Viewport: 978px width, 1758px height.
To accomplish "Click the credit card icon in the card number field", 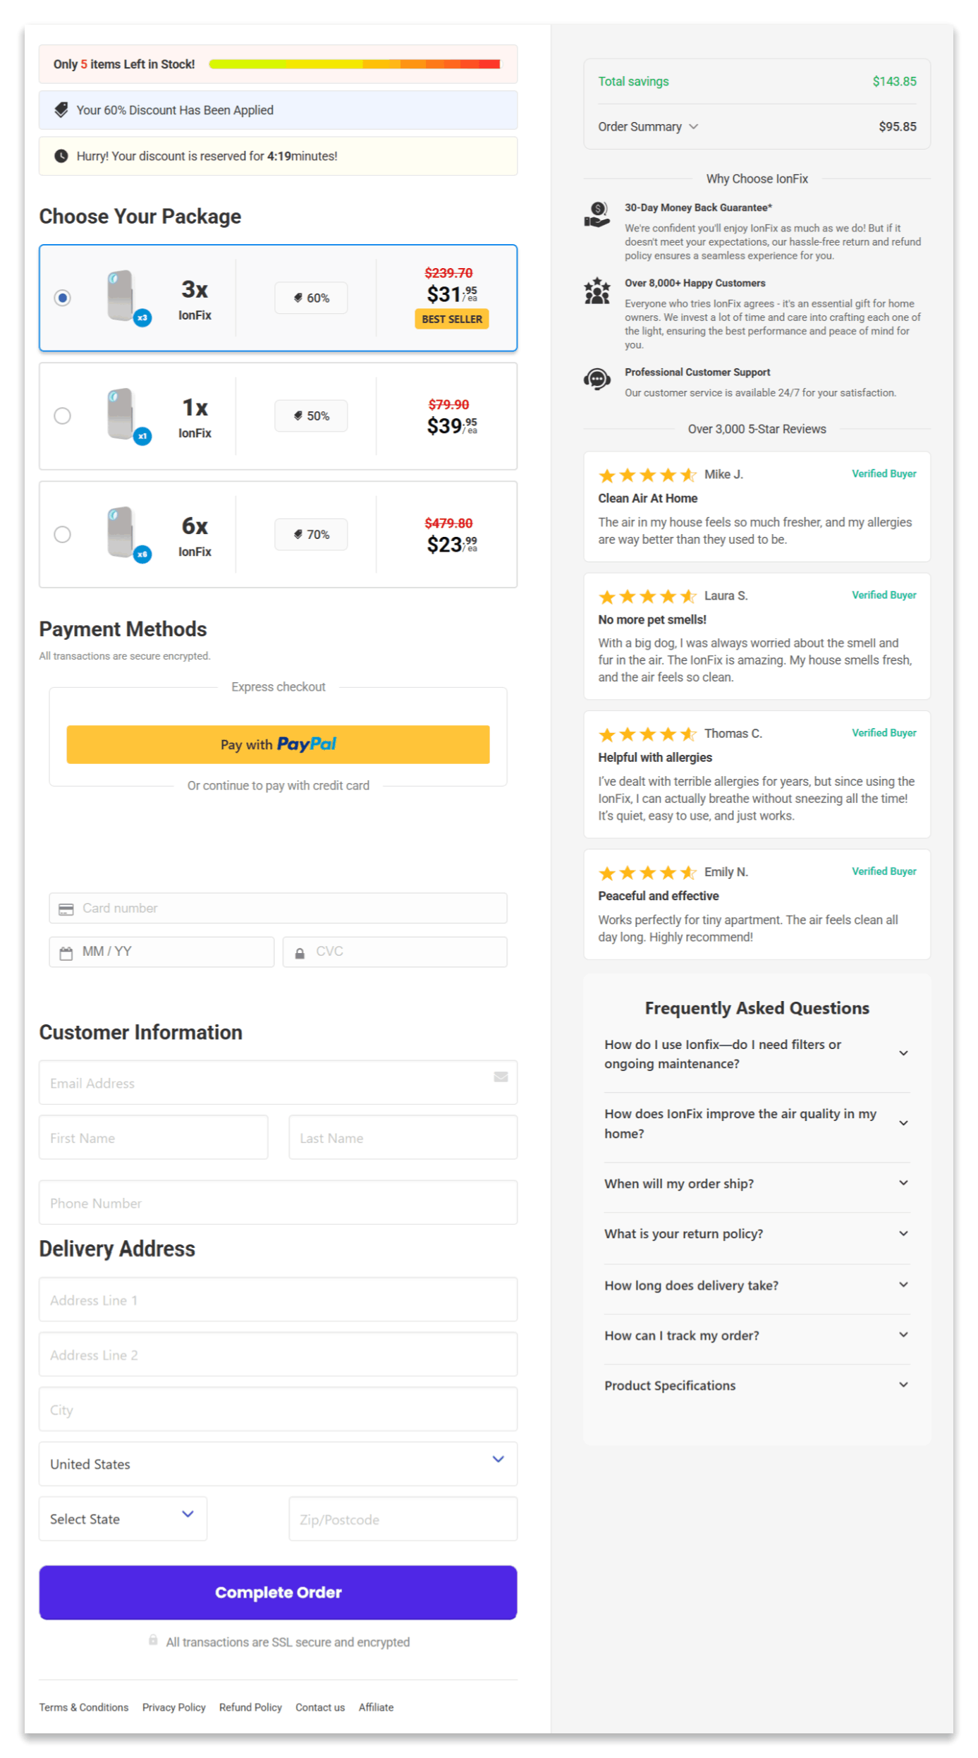I will (x=66, y=908).
